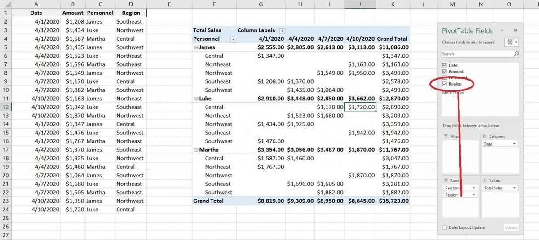Click the Update button

pos(511,227)
